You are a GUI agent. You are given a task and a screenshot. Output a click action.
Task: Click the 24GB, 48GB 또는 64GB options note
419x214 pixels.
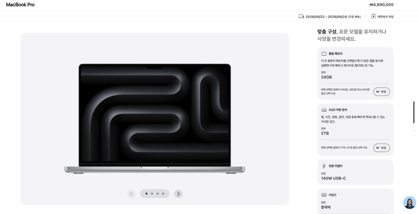[346, 91]
